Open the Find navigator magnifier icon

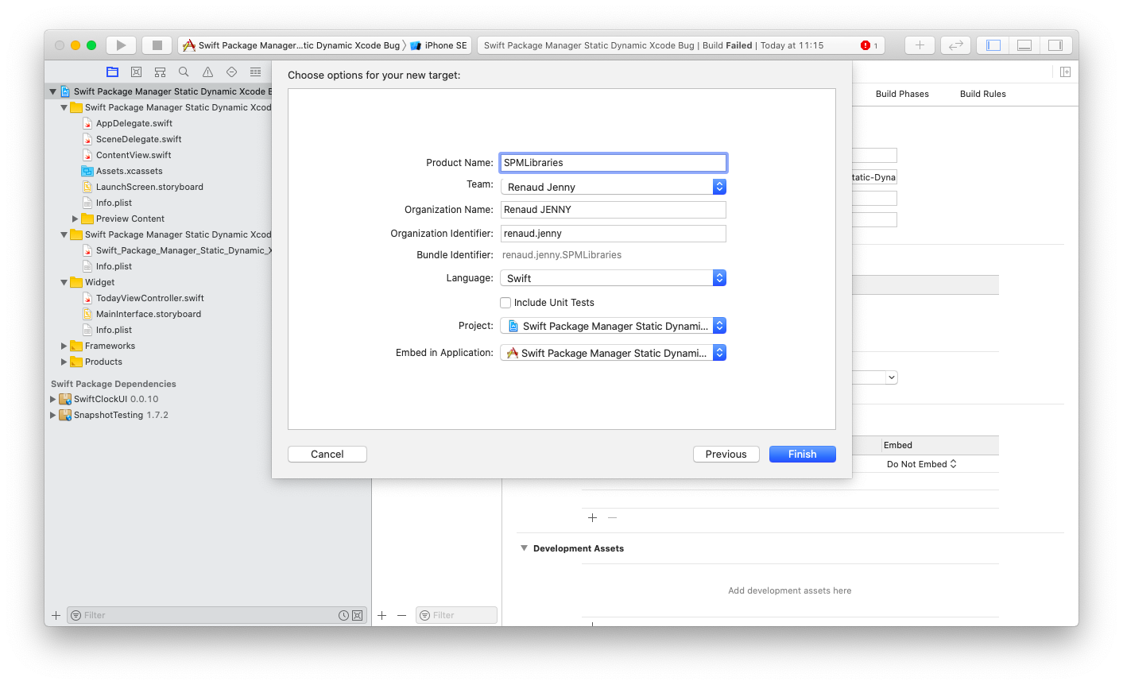tap(184, 72)
